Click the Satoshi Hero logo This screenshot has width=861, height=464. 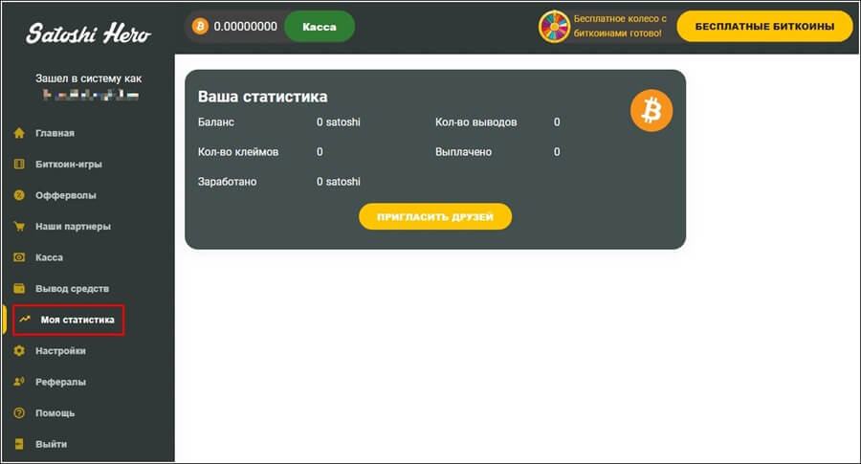coord(88,33)
